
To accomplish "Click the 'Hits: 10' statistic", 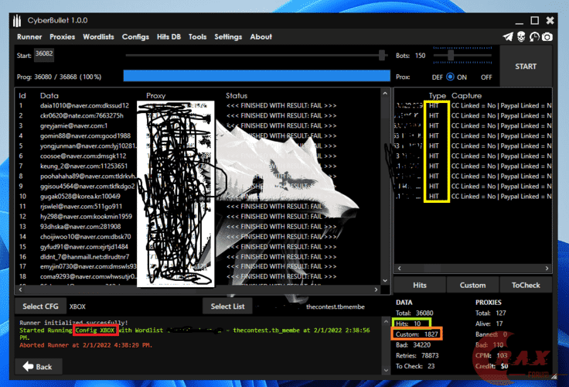I will [408, 324].
